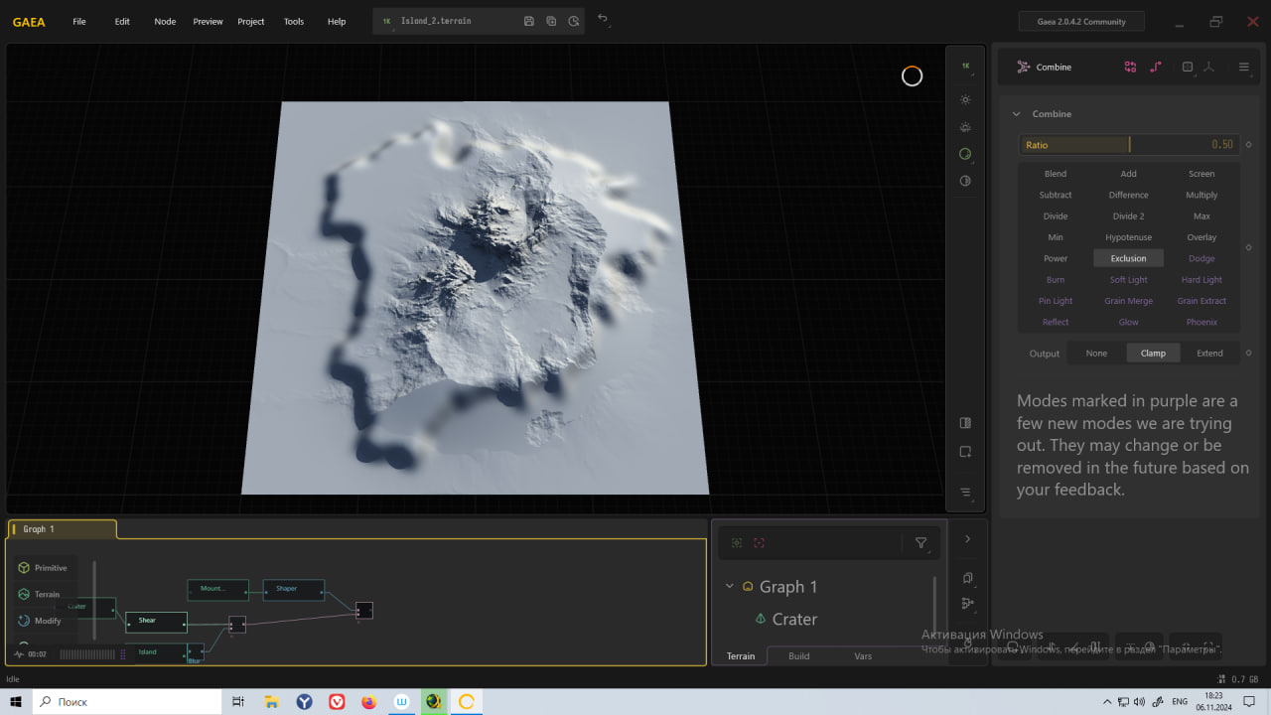Viewport: 1271px width, 715px height.
Task: Switch to the Build tab
Action: click(x=799, y=655)
